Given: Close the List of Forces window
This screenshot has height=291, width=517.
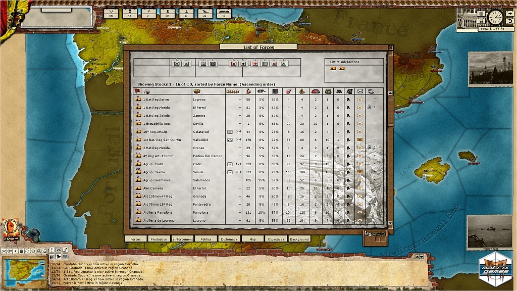Looking at the screenshot, I should pyautogui.click(x=390, y=47).
